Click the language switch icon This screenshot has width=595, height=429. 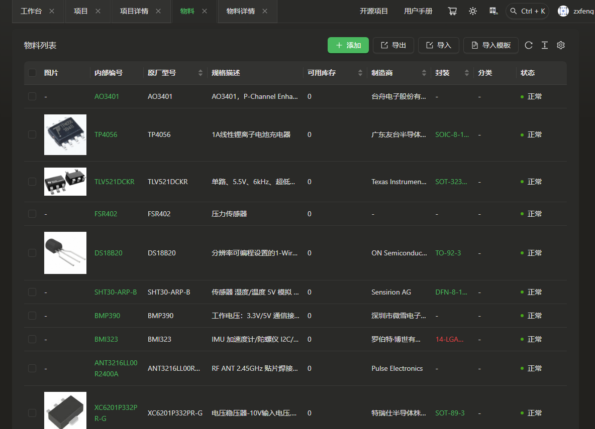click(x=493, y=11)
